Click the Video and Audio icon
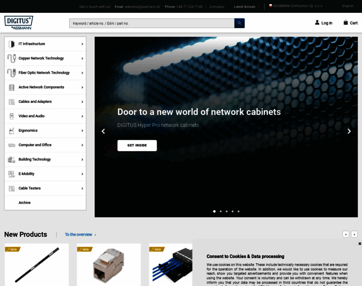Screen dimensions: 362x286 tap(11, 116)
